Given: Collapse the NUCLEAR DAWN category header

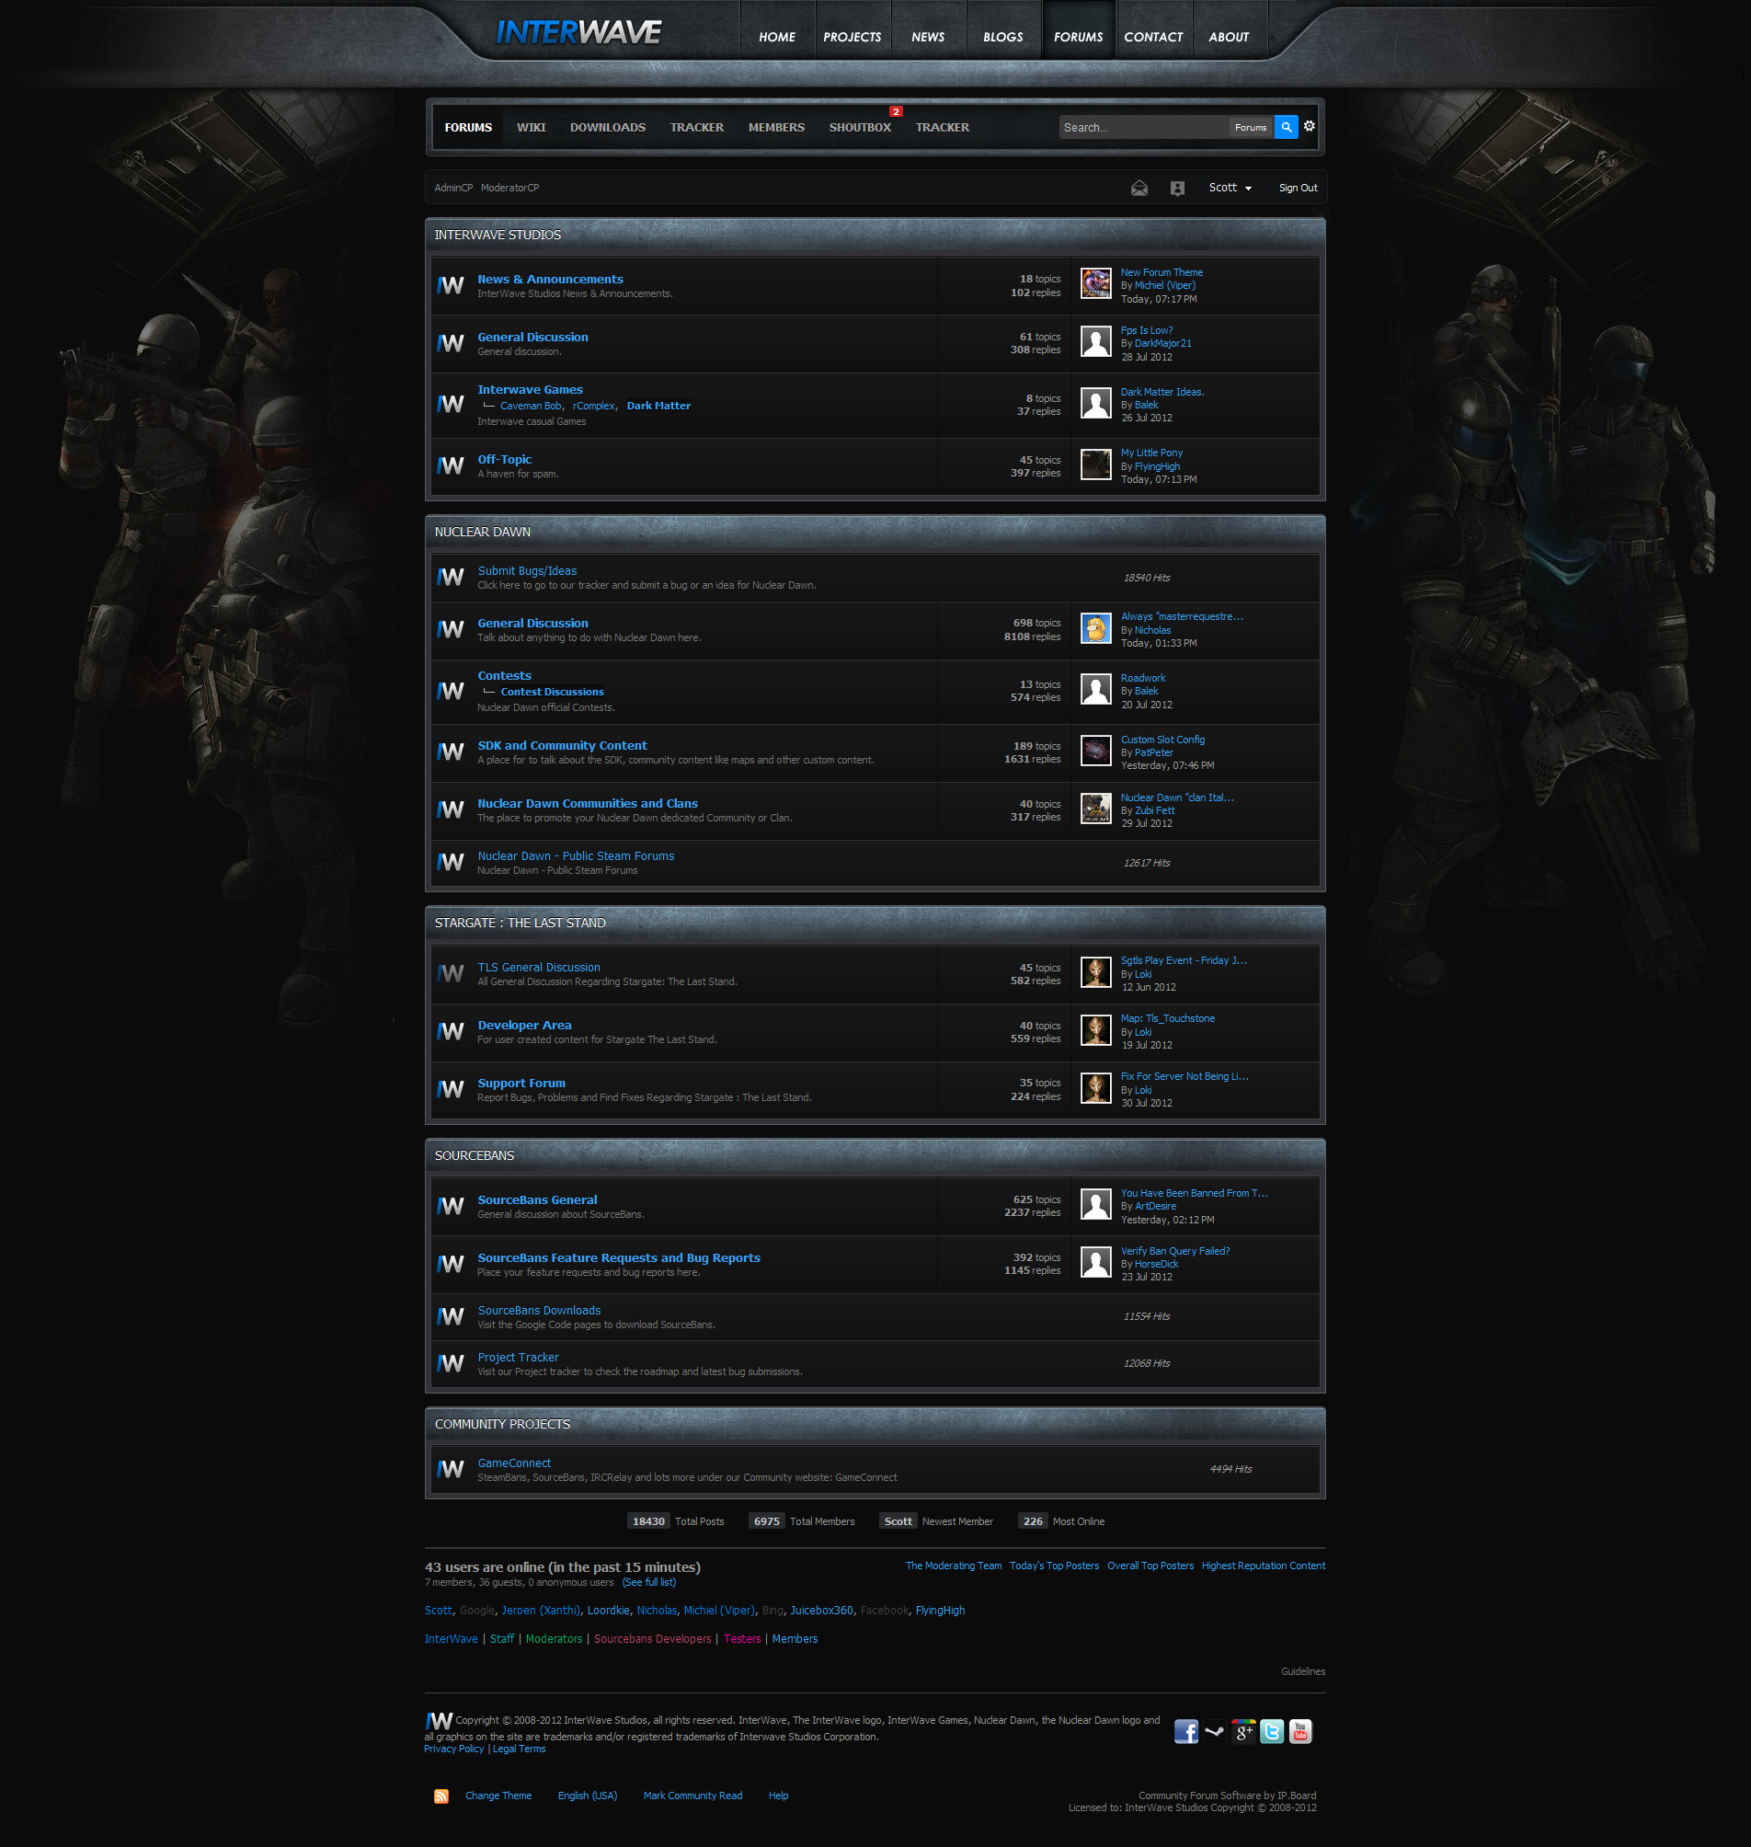Looking at the screenshot, I should [875, 533].
